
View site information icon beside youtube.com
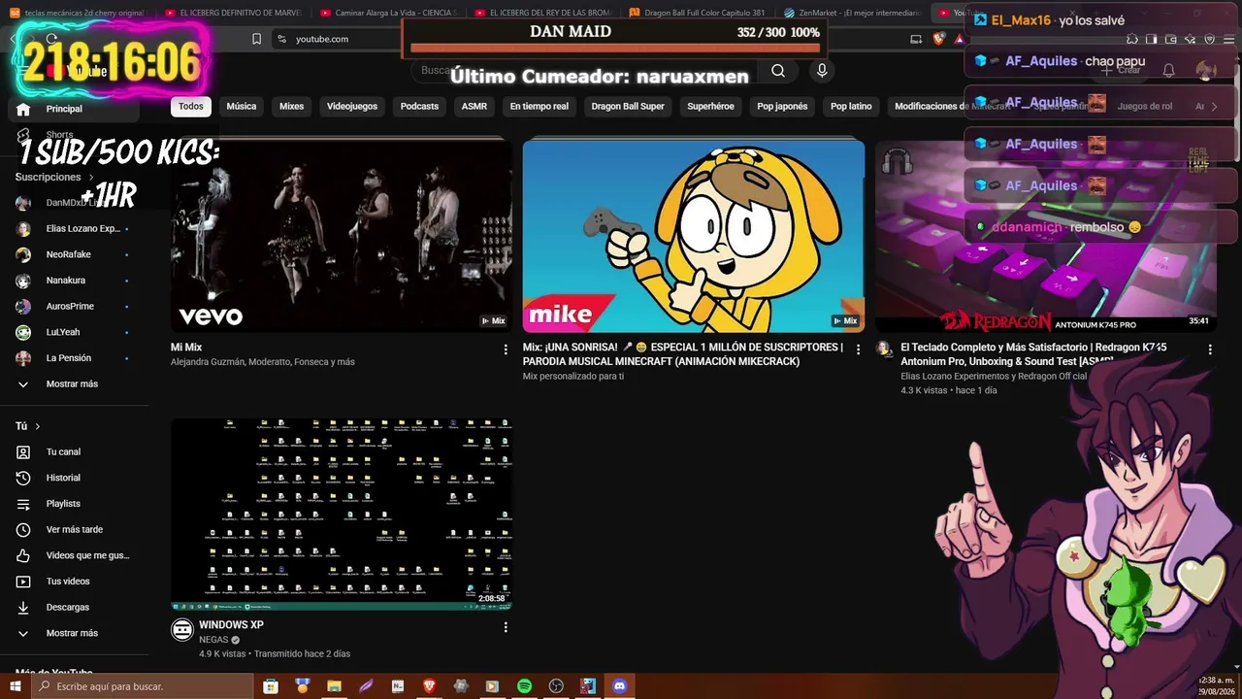click(x=281, y=39)
